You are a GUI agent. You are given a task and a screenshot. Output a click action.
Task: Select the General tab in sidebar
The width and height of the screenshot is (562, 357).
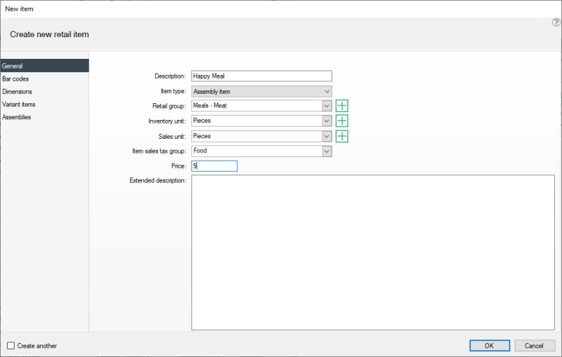click(x=44, y=66)
